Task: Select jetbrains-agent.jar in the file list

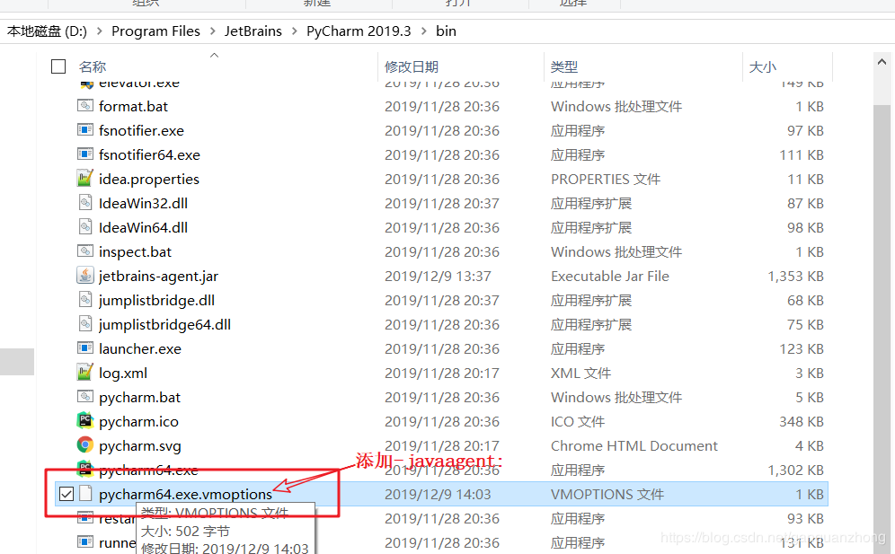Action: pyautogui.click(x=158, y=277)
